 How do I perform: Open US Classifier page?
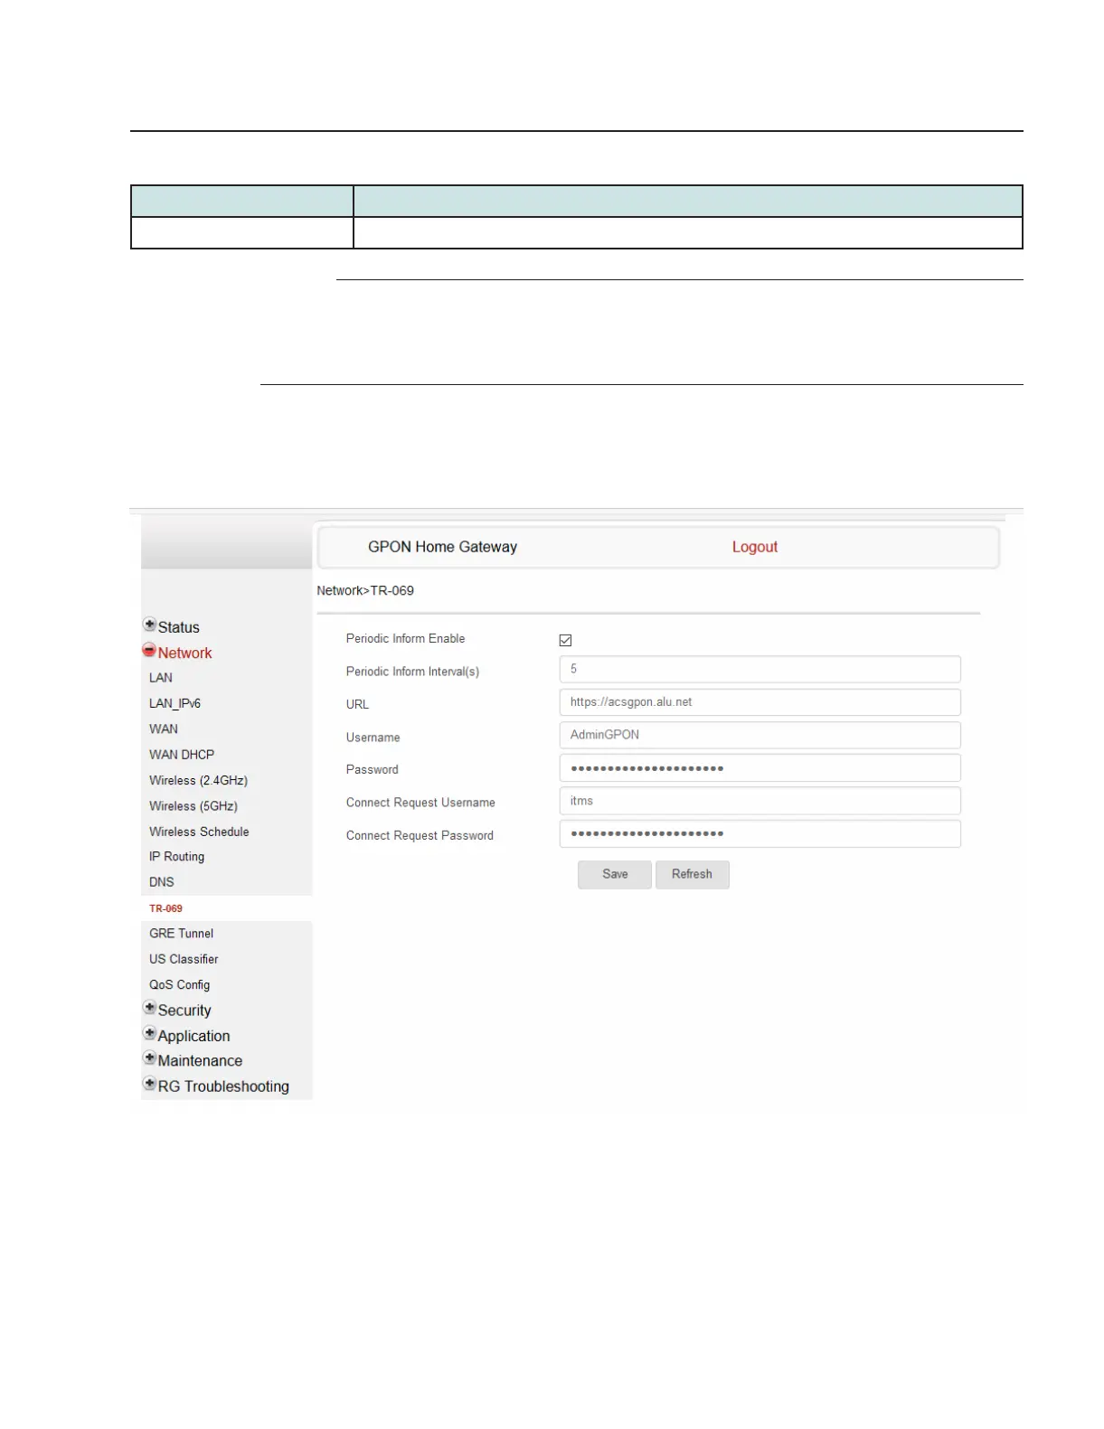pyautogui.click(x=184, y=959)
